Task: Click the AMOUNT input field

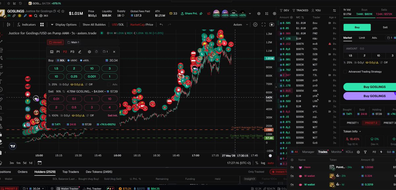Action: click(370, 48)
